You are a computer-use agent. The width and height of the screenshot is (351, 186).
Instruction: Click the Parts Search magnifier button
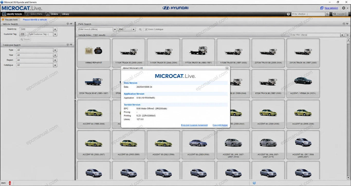coord(140,29)
